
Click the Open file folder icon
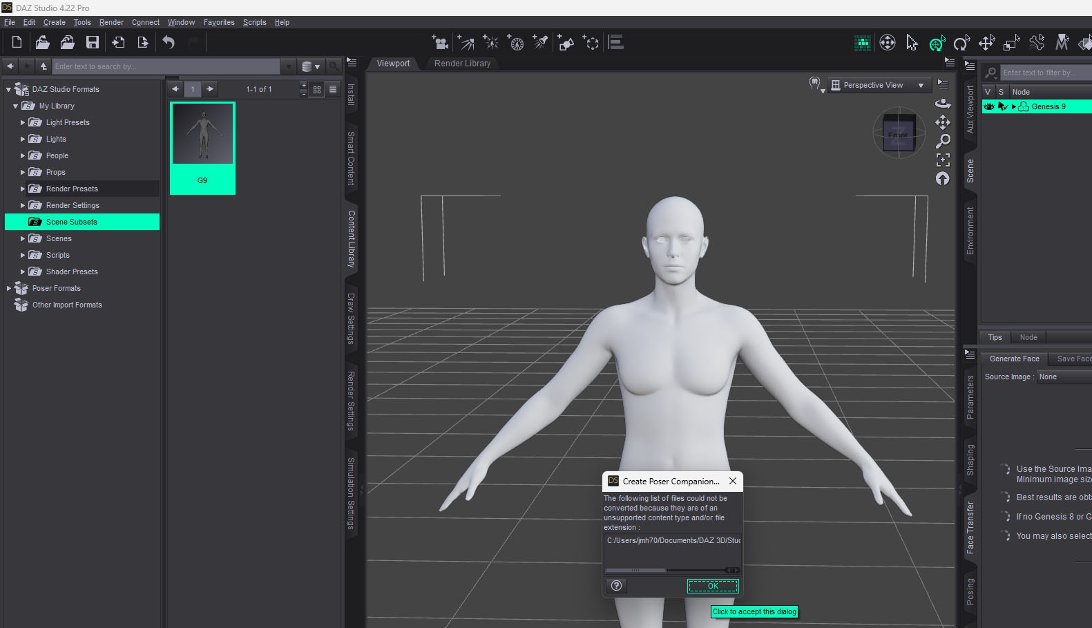tap(42, 43)
